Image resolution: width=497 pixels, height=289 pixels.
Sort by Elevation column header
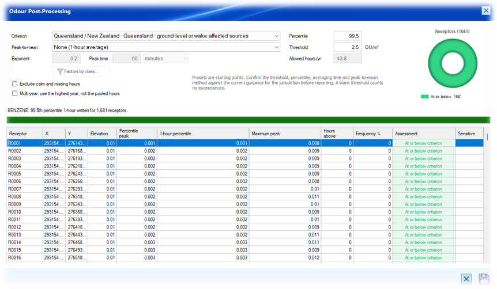pyautogui.click(x=103, y=133)
